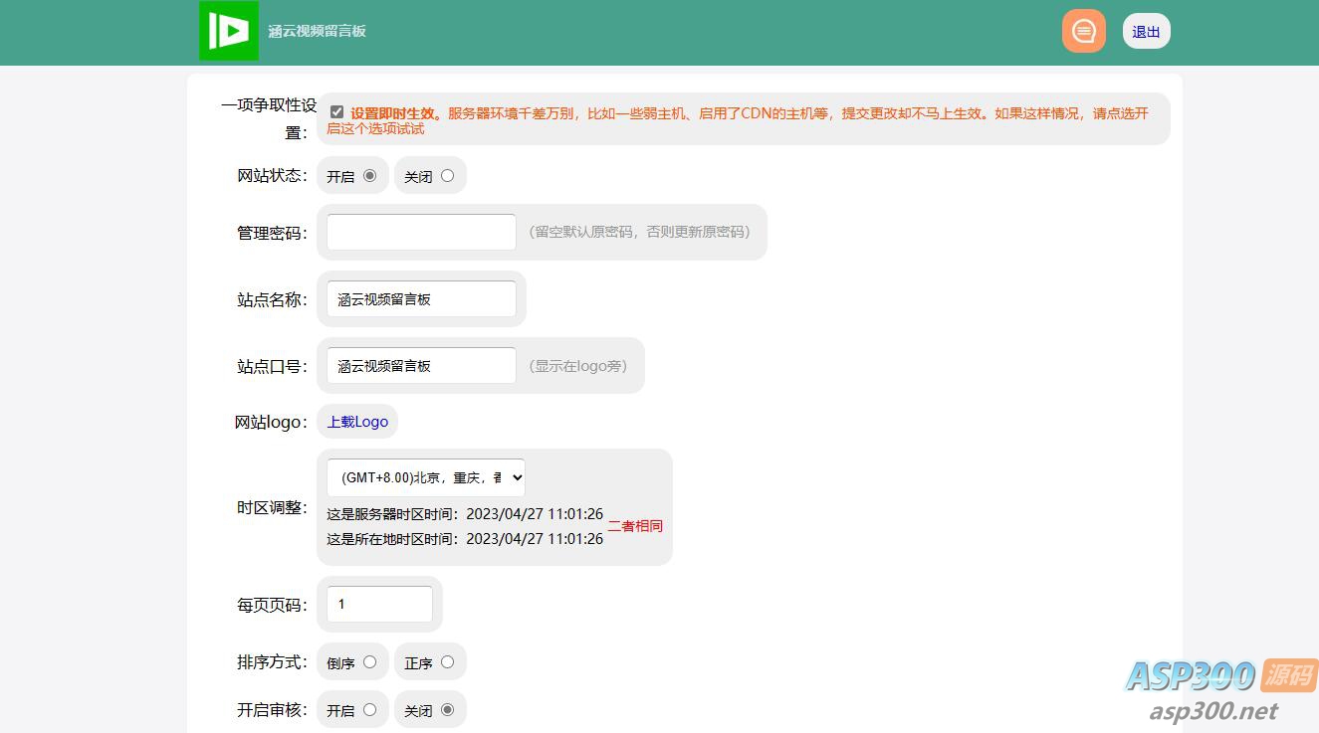
Task: Click the 涵云视频留言板 header title
Action: pos(317,31)
